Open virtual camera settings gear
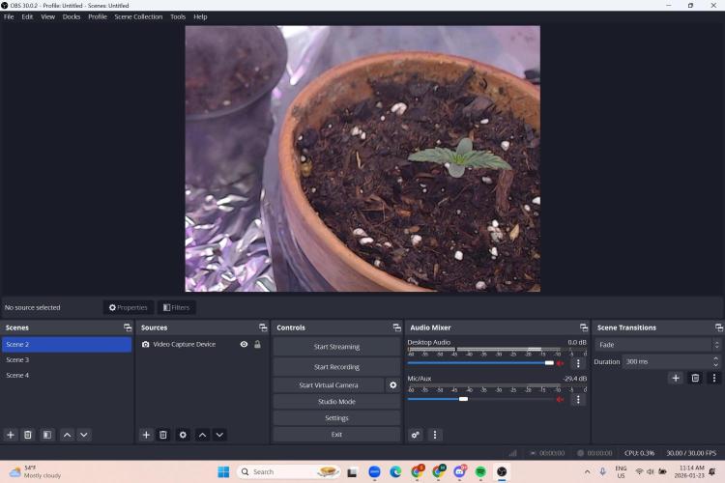725x483 pixels. [x=392, y=384]
